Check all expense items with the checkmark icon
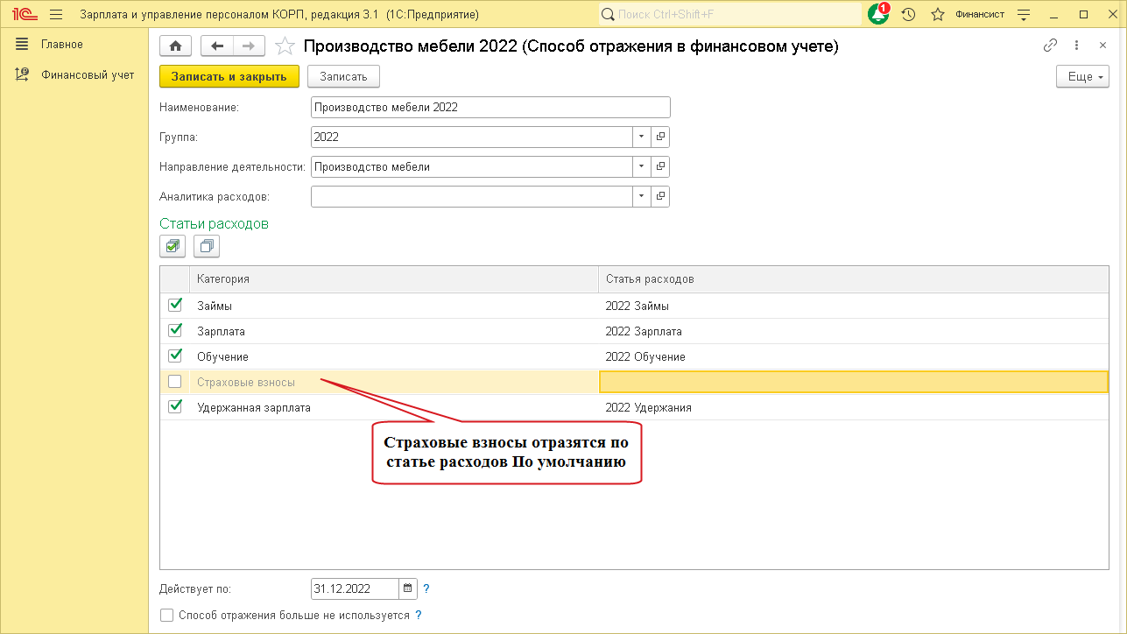Viewport: 1127px width, 634px height. tap(173, 247)
